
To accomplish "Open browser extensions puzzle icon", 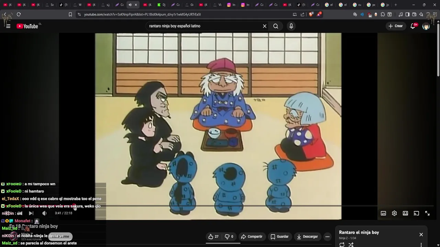I will [x=383, y=14].
